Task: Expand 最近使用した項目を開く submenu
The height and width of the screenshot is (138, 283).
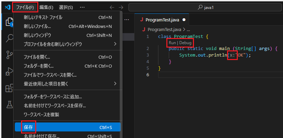Action: tap(67, 83)
